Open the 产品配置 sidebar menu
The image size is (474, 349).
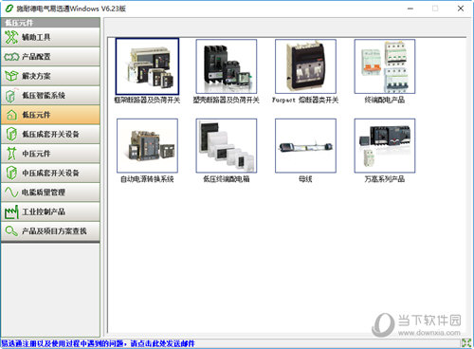click(x=50, y=57)
